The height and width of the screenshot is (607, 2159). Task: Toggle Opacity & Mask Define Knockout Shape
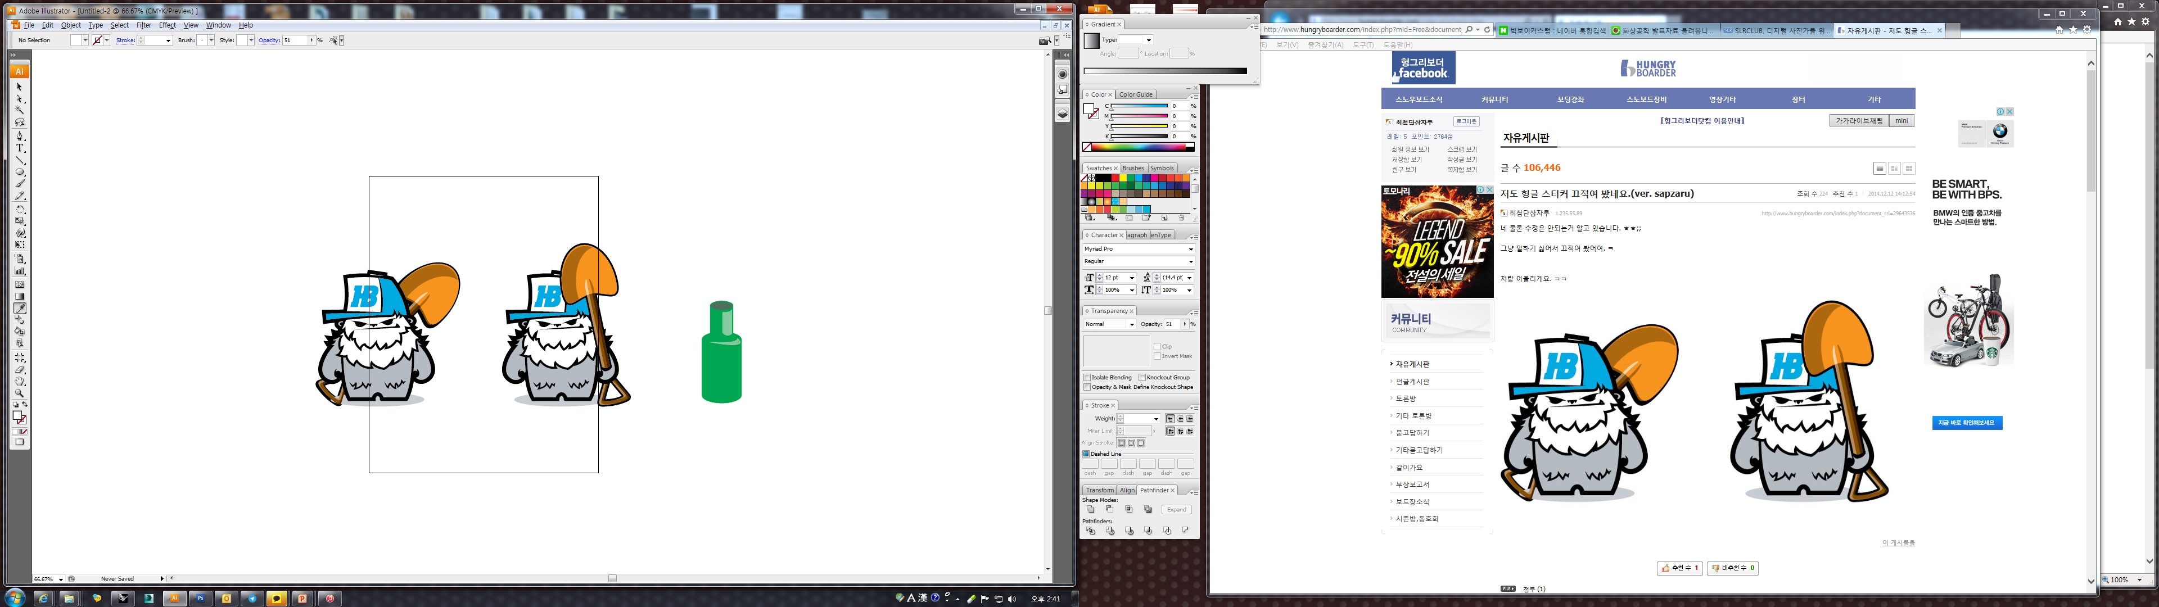[x=1087, y=387]
